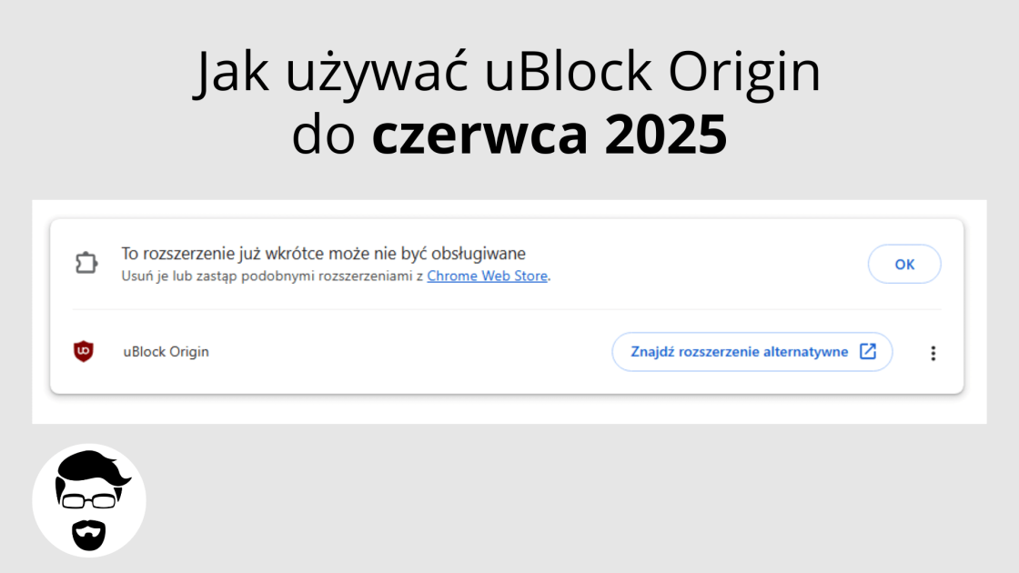Click Znajdź rozszerzenie alternatywne
Viewport: 1019px width, 573px height.
click(x=752, y=352)
